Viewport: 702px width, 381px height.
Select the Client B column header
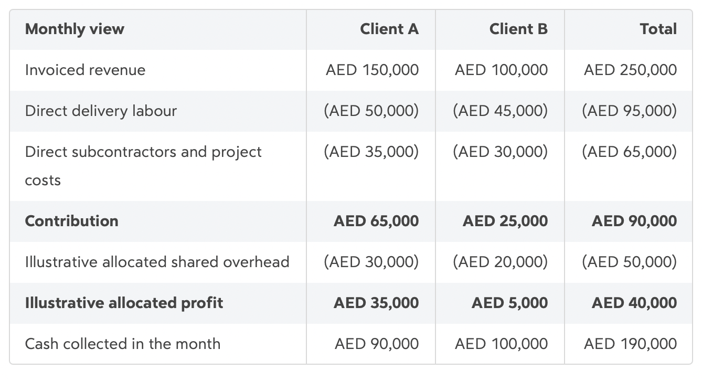[518, 29]
